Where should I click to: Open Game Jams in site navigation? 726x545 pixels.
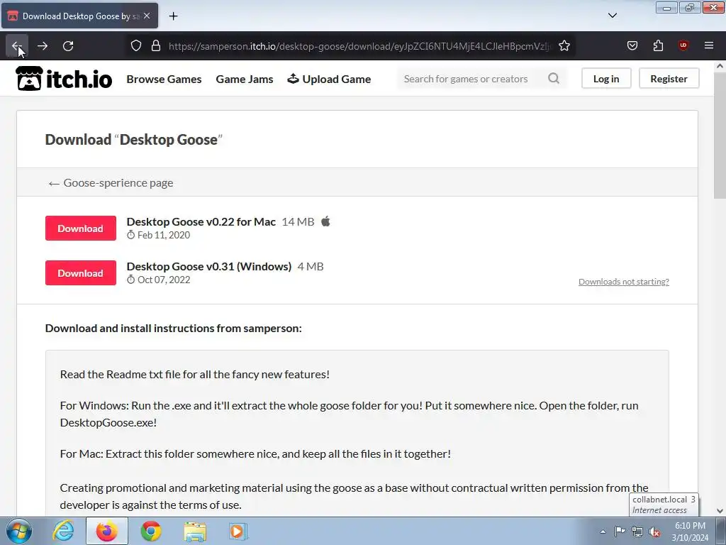[245, 79]
